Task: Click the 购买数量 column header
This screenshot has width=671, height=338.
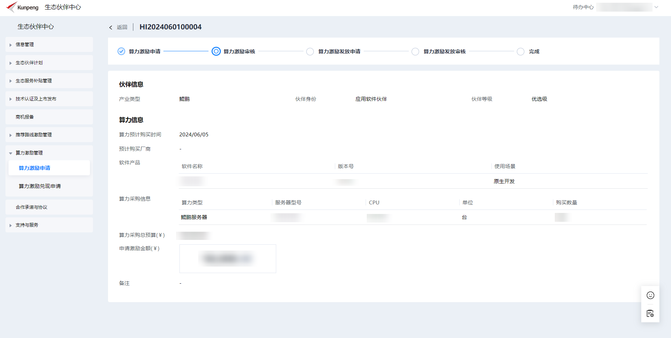Action: tap(566, 202)
